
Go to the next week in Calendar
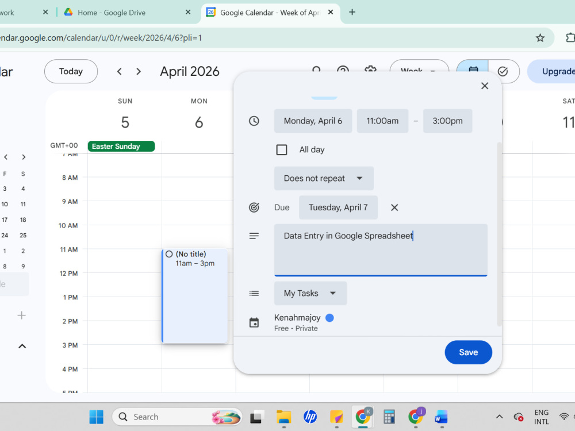click(x=138, y=71)
